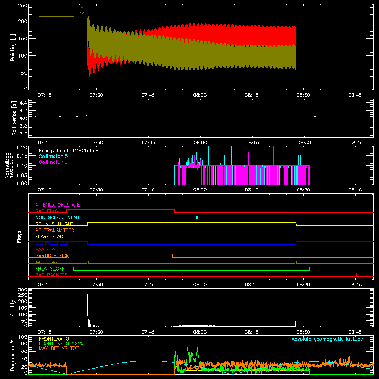379x379 pixels.
Task: Select the SC_IN_SUNLIGHT flag label
Action: tap(54, 224)
